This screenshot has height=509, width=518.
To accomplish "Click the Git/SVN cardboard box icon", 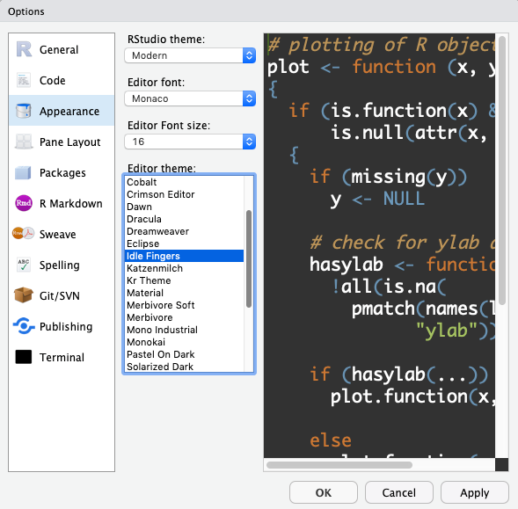I will click(24, 295).
